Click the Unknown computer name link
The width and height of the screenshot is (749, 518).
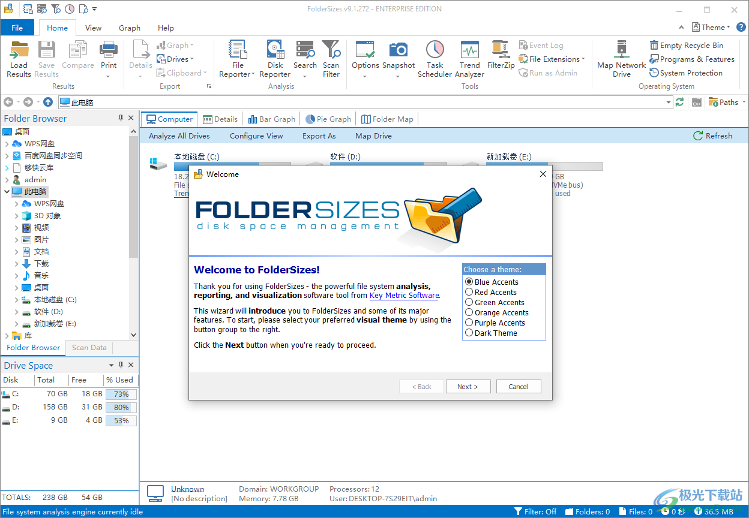[187, 489]
